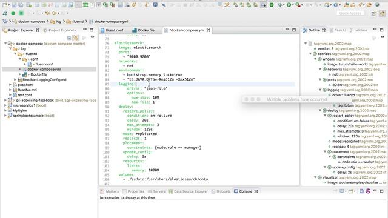Click the globe web browser toolbar icon
388x218 pixels.
point(377,5)
